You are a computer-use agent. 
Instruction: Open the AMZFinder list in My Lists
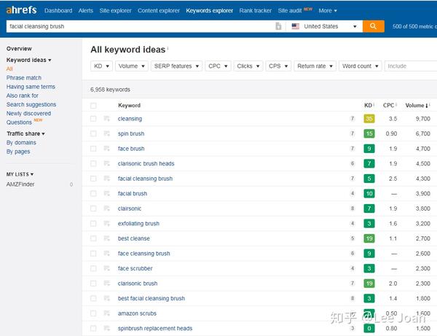pyautogui.click(x=20, y=184)
